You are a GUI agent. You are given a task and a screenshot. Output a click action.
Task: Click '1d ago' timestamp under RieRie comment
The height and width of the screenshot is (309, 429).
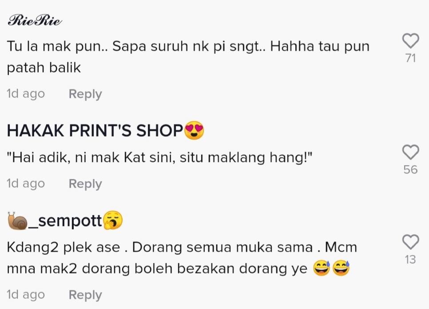click(x=26, y=94)
